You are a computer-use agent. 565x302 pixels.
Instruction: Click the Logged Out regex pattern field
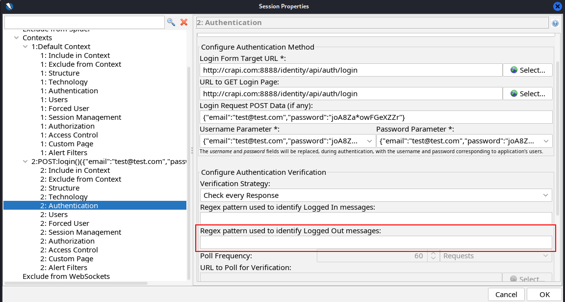click(x=376, y=242)
